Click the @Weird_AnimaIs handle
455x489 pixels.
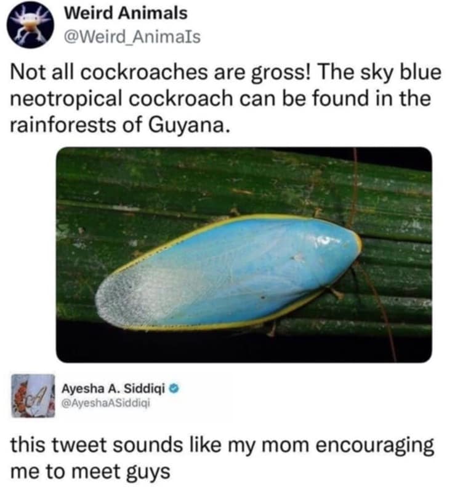(x=132, y=38)
